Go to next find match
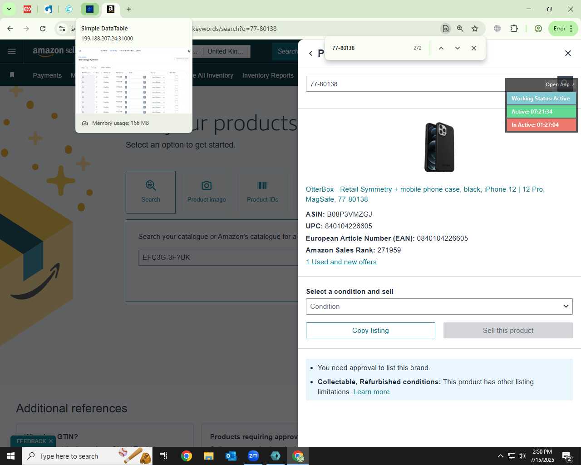The width and height of the screenshot is (581, 465). coord(458,48)
